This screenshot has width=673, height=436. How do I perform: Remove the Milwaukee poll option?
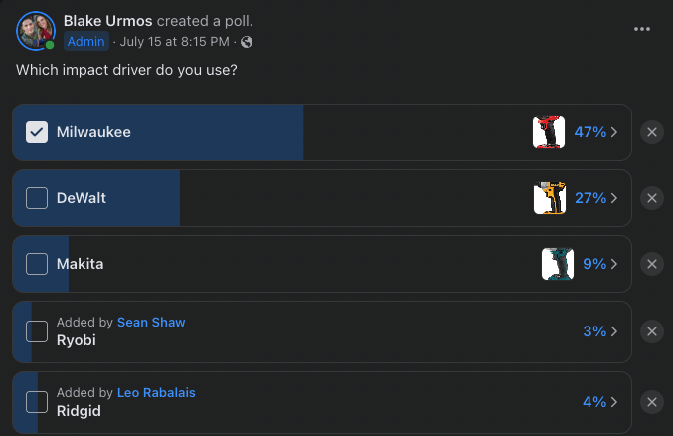(x=652, y=132)
